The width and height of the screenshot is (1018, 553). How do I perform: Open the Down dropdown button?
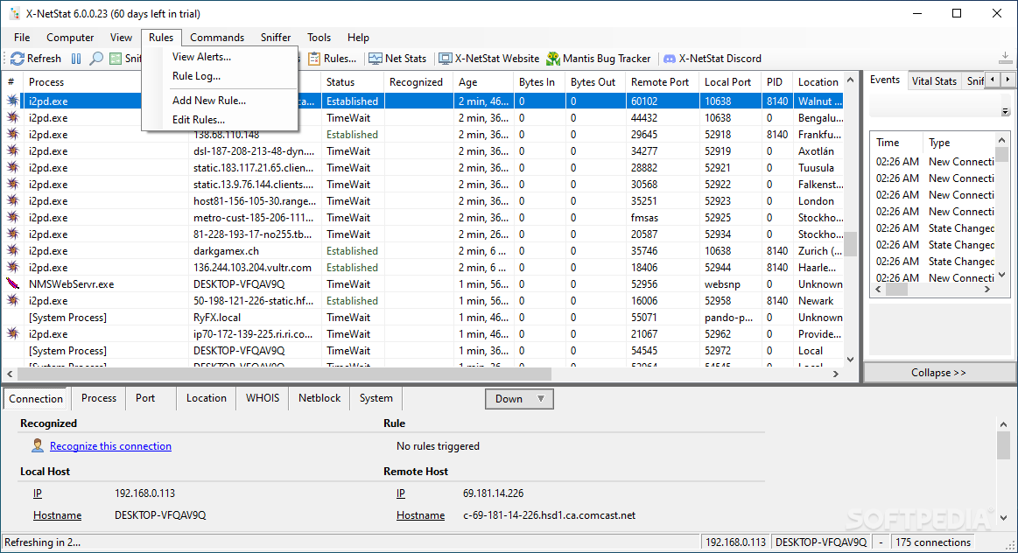(x=519, y=398)
